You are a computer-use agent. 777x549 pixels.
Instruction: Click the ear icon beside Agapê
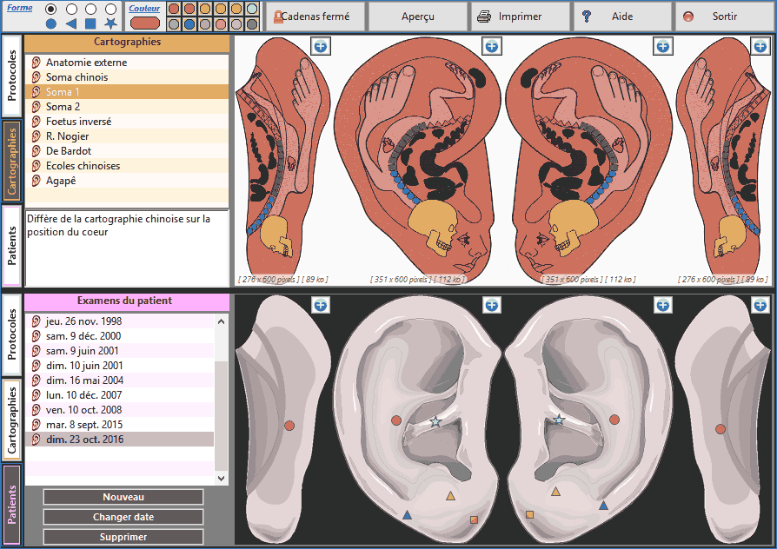37,181
